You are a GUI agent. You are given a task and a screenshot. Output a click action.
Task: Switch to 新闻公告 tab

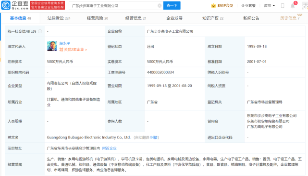click(251, 18)
